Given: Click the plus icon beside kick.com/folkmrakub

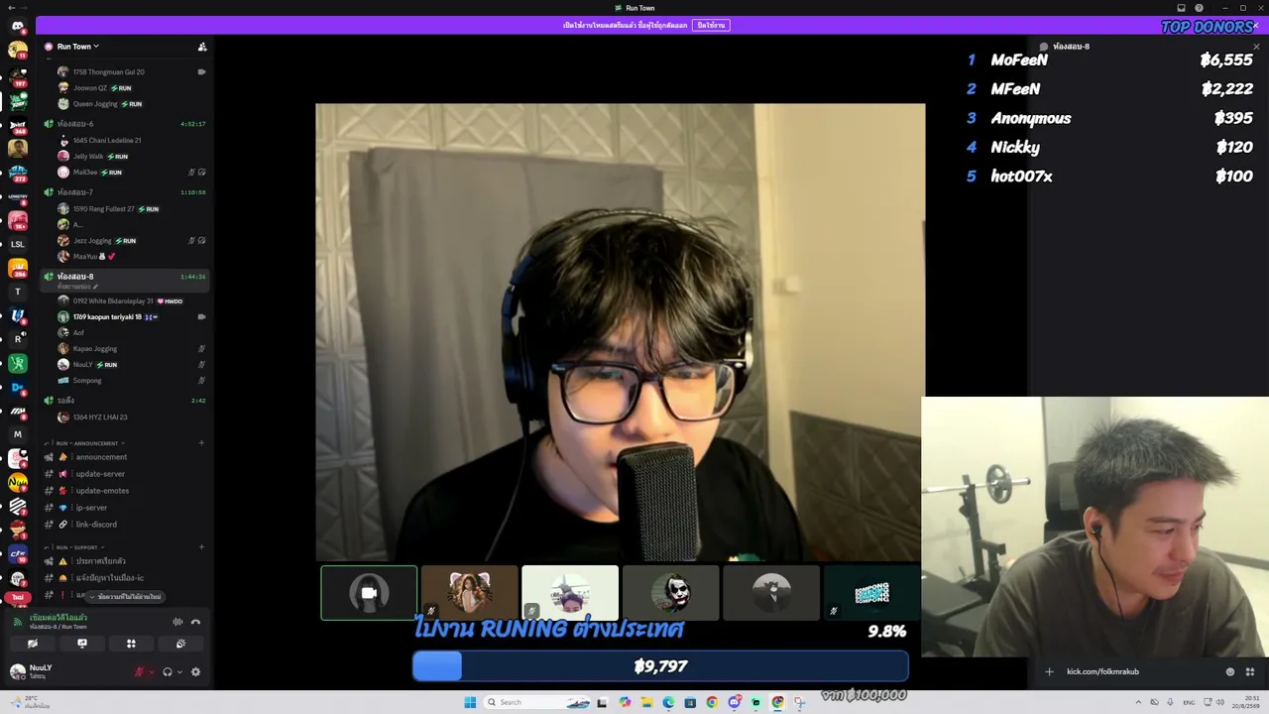Looking at the screenshot, I should 1049,671.
